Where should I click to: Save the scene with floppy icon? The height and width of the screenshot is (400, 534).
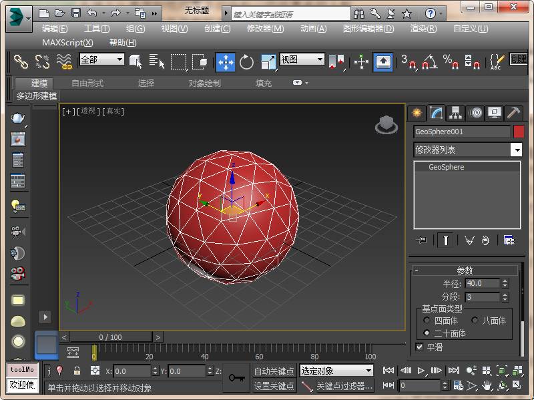coord(76,13)
